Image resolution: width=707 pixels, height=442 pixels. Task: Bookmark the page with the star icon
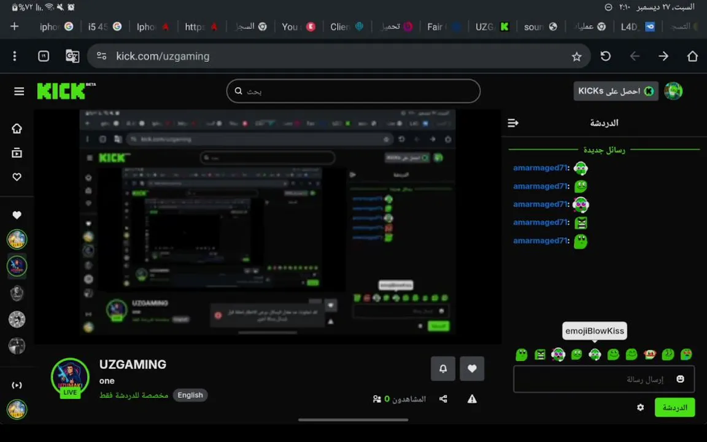tap(576, 56)
